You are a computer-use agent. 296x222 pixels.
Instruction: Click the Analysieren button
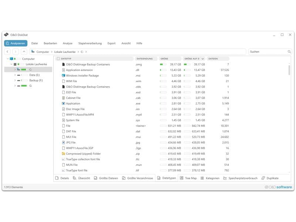[x=16, y=43]
